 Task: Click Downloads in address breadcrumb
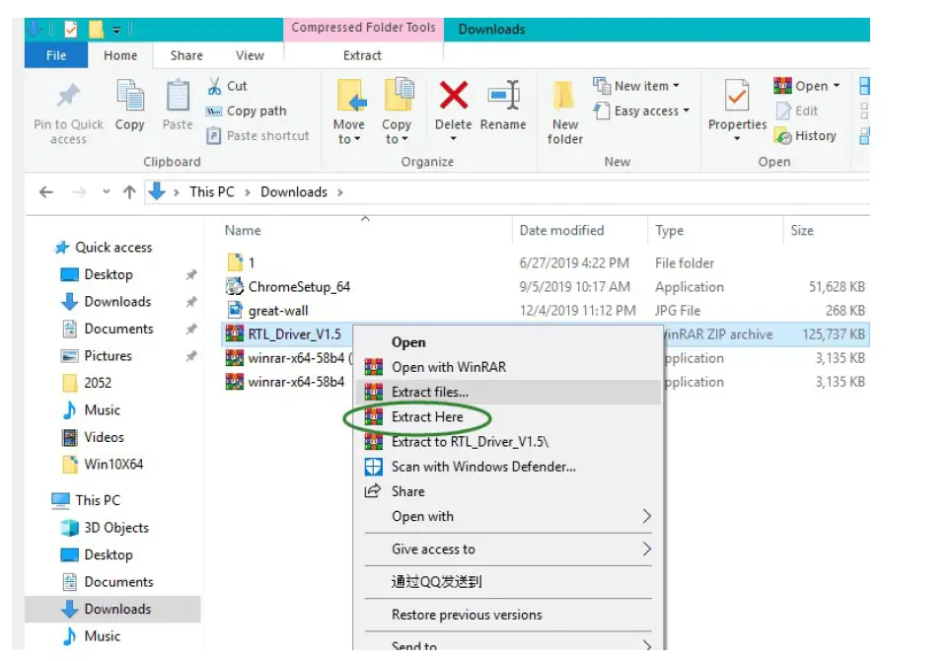(294, 192)
